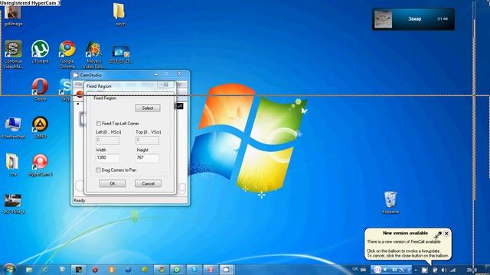Click the taskbar clock
The height and width of the screenshot is (275, 490).
coord(472,270)
